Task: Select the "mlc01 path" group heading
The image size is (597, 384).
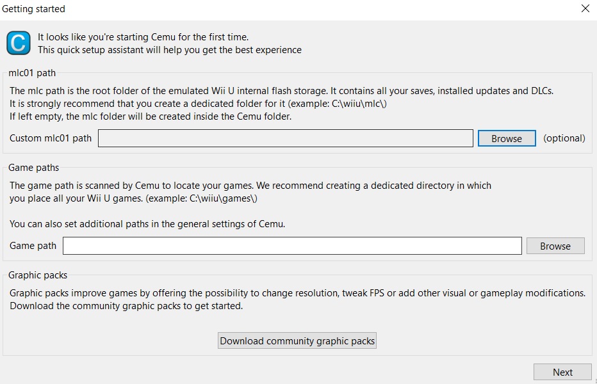Action: pos(32,73)
